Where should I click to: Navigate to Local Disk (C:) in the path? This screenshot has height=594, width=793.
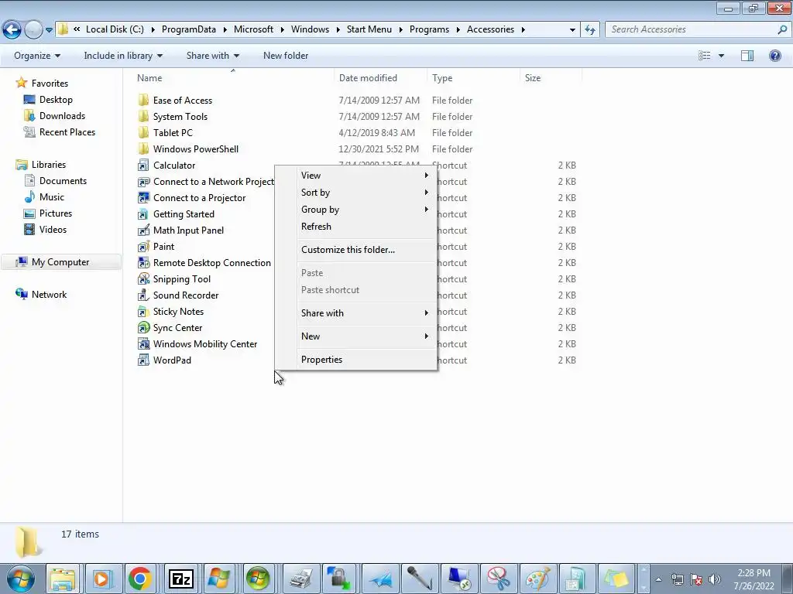[115, 29]
